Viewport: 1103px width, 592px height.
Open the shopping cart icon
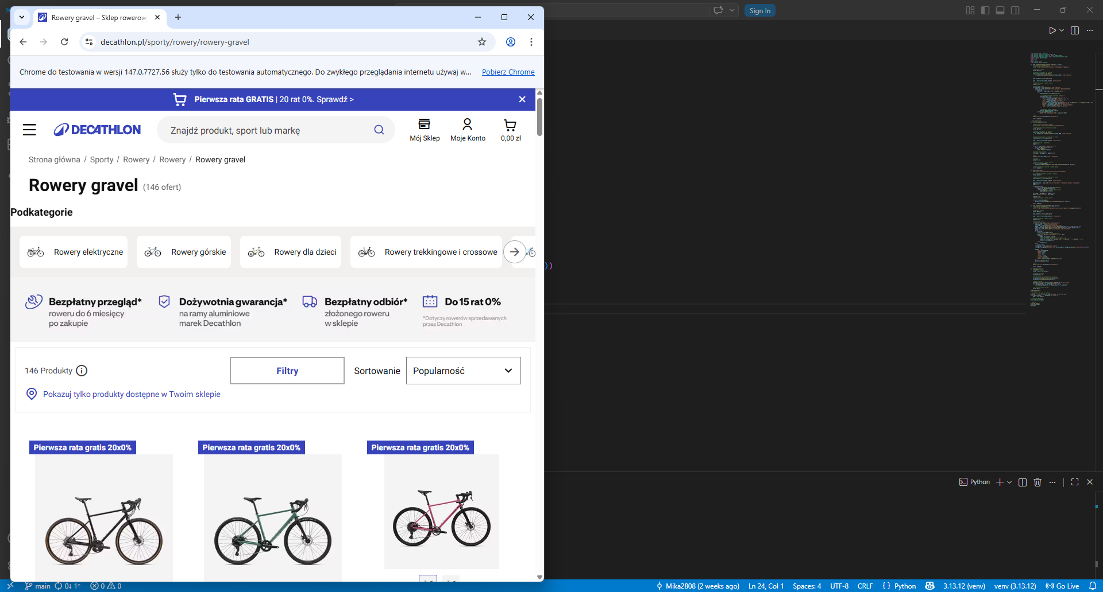tap(510, 130)
